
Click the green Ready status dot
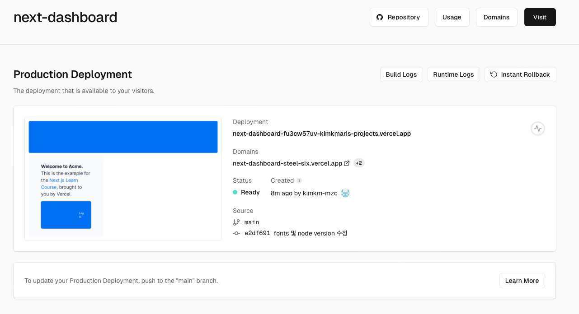tap(235, 192)
